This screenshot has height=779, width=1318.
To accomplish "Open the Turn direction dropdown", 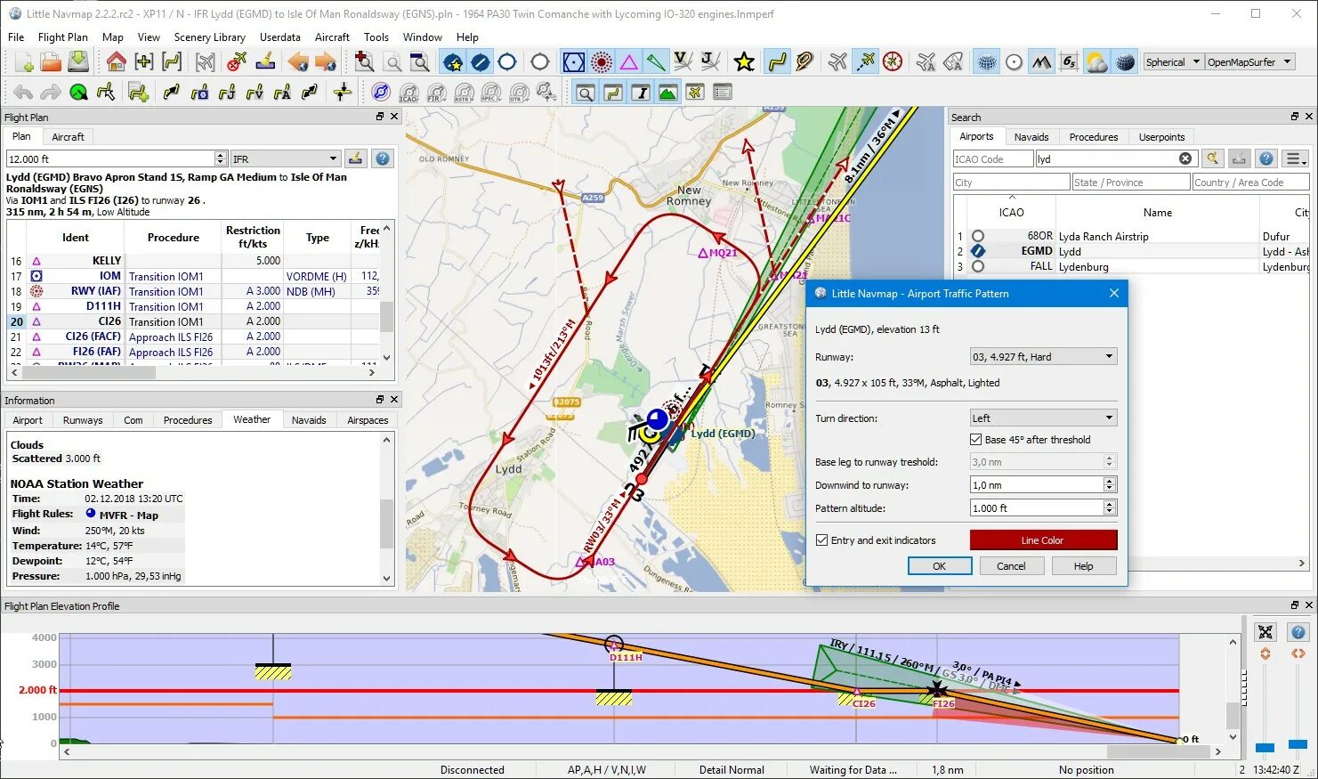I will 1042,418.
